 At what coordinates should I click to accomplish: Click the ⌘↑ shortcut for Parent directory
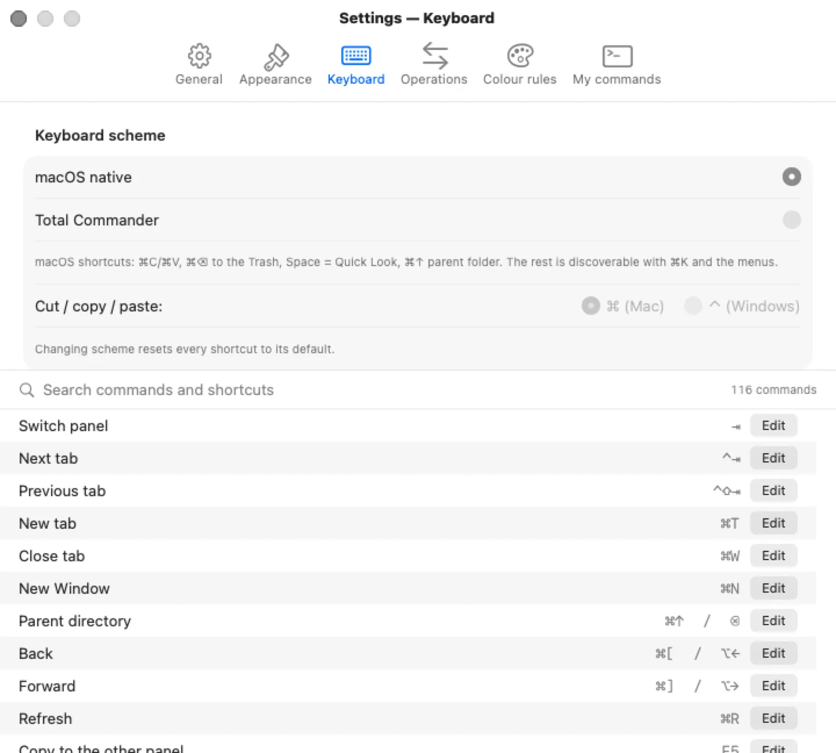pos(674,621)
